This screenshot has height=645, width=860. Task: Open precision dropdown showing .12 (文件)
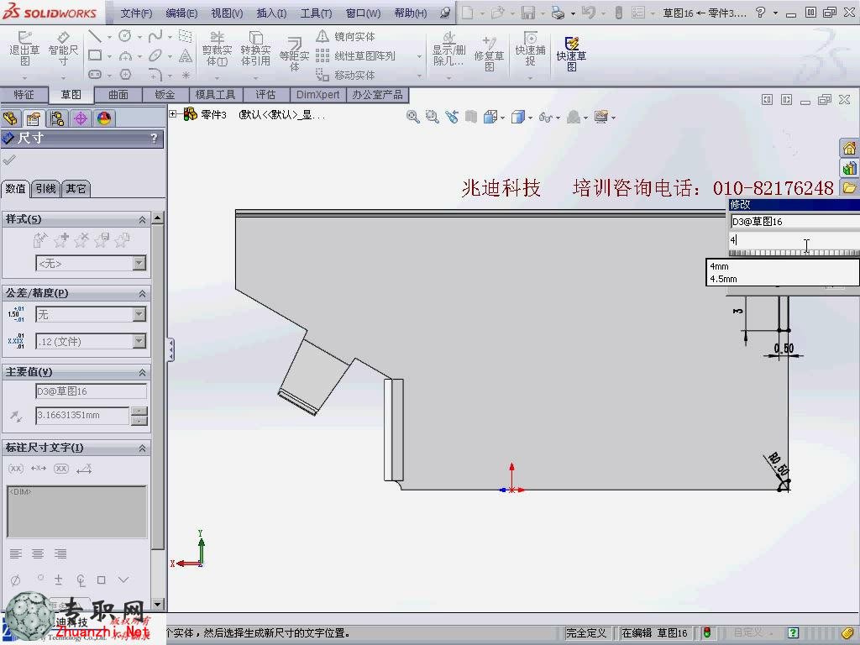pyautogui.click(x=139, y=342)
